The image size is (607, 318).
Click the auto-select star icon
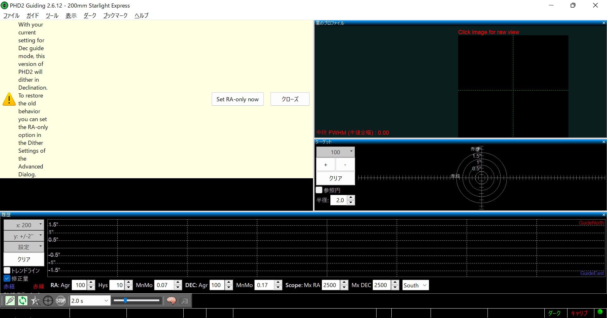point(35,301)
